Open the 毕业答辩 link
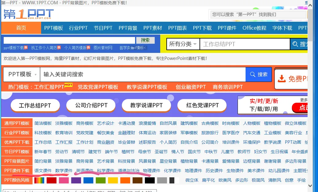 pyautogui.click(x=126, y=142)
